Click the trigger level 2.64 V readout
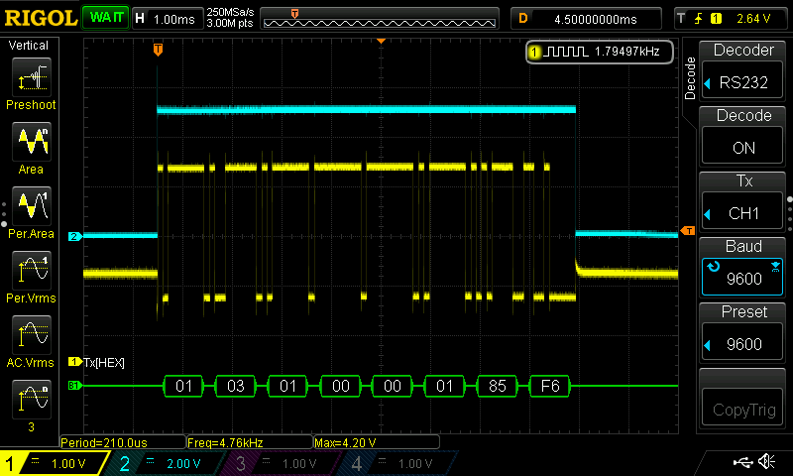The image size is (793, 476). pos(753,19)
